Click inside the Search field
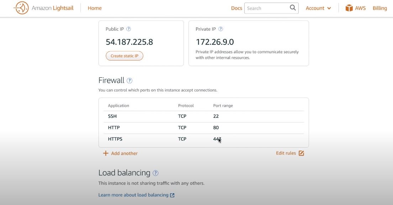The height and width of the screenshot is (205, 393). point(267,7)
